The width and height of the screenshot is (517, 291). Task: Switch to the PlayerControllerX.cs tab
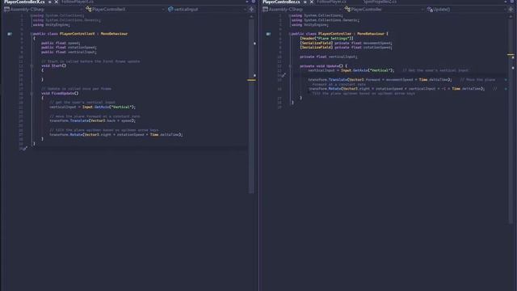click(24, 2)
